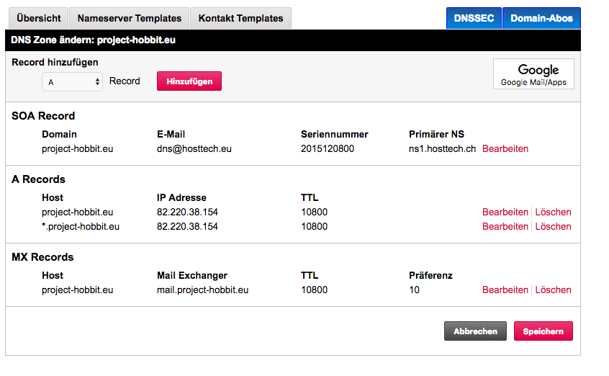Save changes with the Speichern button
This screenshot has height=376, width=609.
[x=543, y=331]
